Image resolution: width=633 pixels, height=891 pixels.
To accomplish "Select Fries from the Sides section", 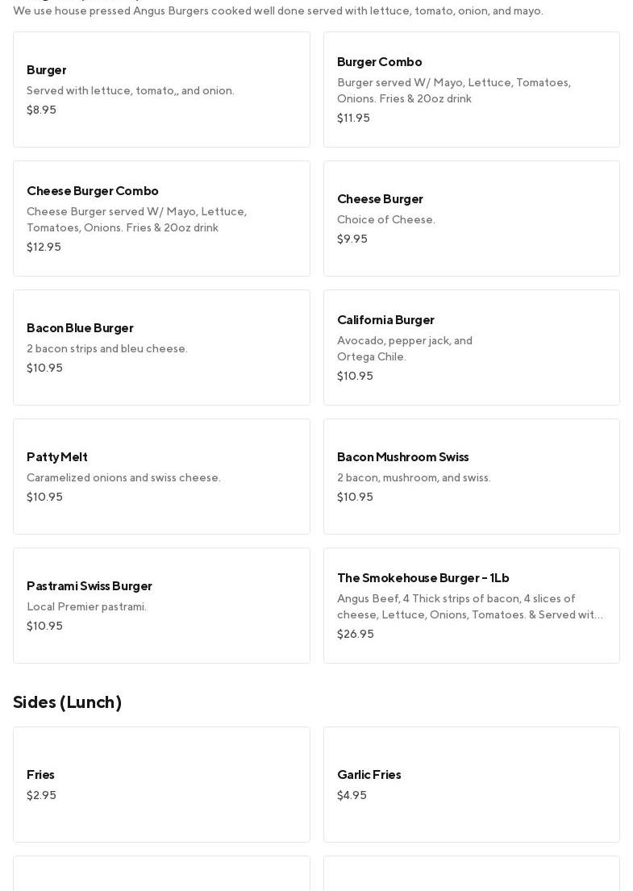I will (x=161, y=785).
